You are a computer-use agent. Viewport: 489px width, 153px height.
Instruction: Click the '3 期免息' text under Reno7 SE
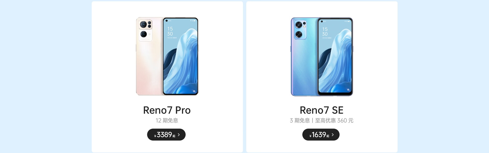300,120
